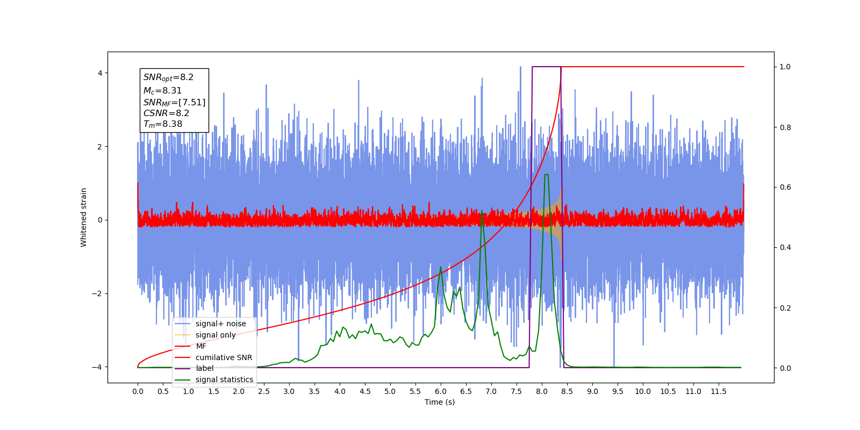Click the x-axis tick label 9.5
The image size is (860, 430).
(618, 391)
